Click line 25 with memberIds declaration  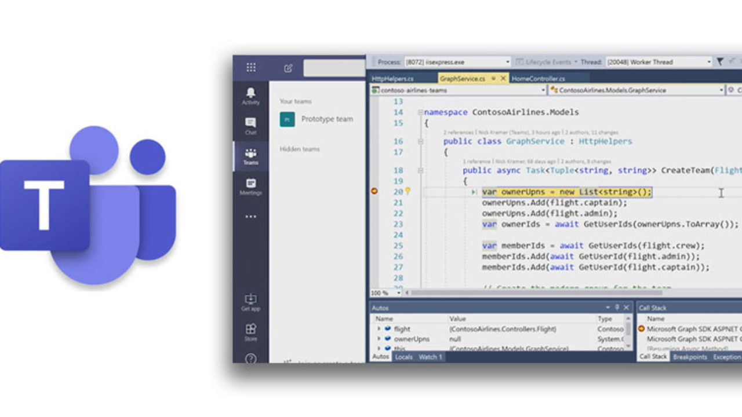point(593,246)
